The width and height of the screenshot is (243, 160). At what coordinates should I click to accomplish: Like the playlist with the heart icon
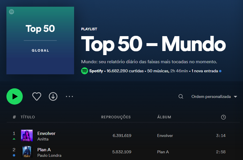tap(37, 96)
